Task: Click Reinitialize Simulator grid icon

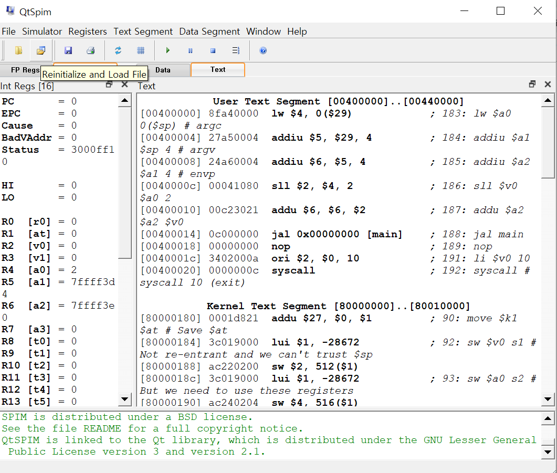Action: (x=141, y=50)
